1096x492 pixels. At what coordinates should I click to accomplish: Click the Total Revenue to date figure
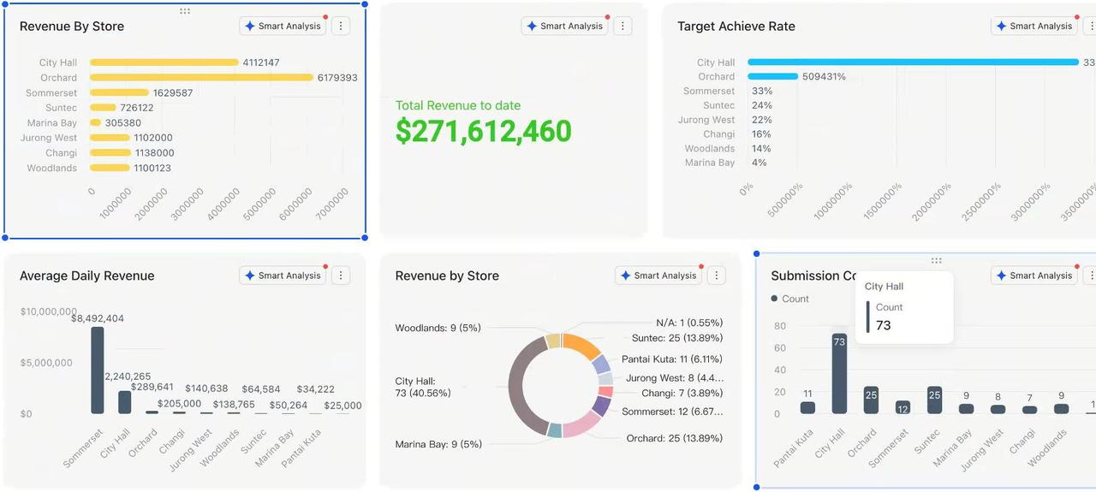(x=483, y=131)
